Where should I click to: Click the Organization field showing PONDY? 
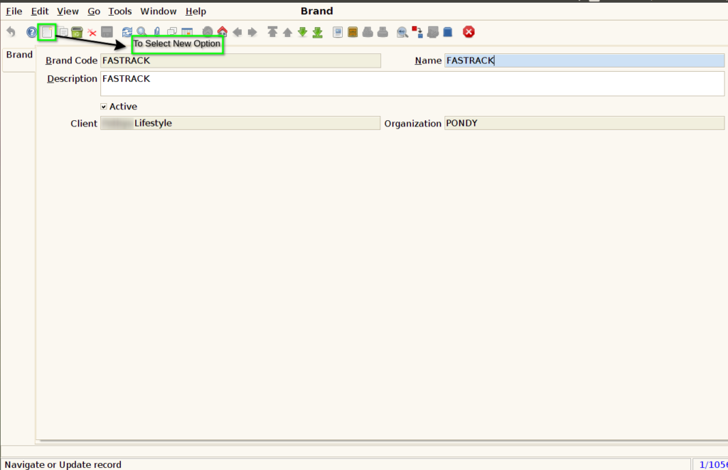point(584,123)
